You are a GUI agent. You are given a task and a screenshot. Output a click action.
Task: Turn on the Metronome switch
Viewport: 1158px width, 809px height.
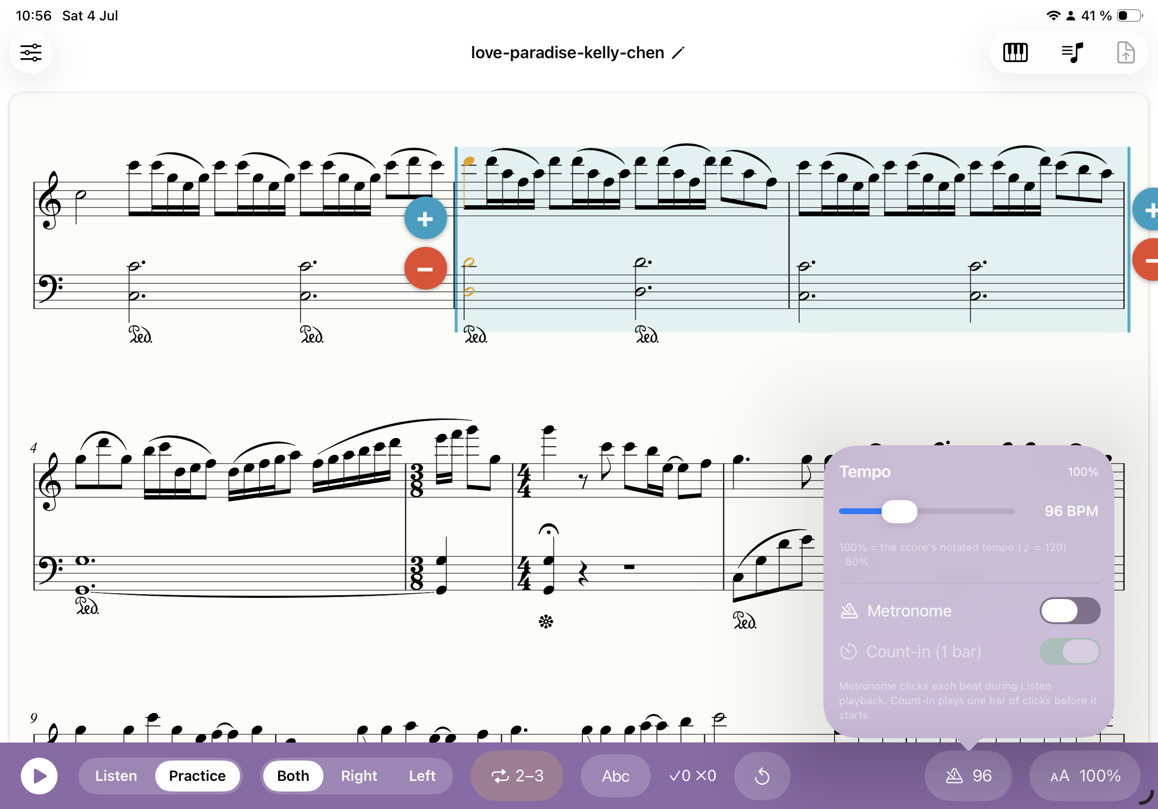click(1070, 611)
